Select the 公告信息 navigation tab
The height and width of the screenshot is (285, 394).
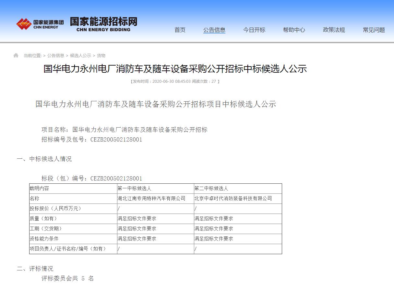[214, 30]
